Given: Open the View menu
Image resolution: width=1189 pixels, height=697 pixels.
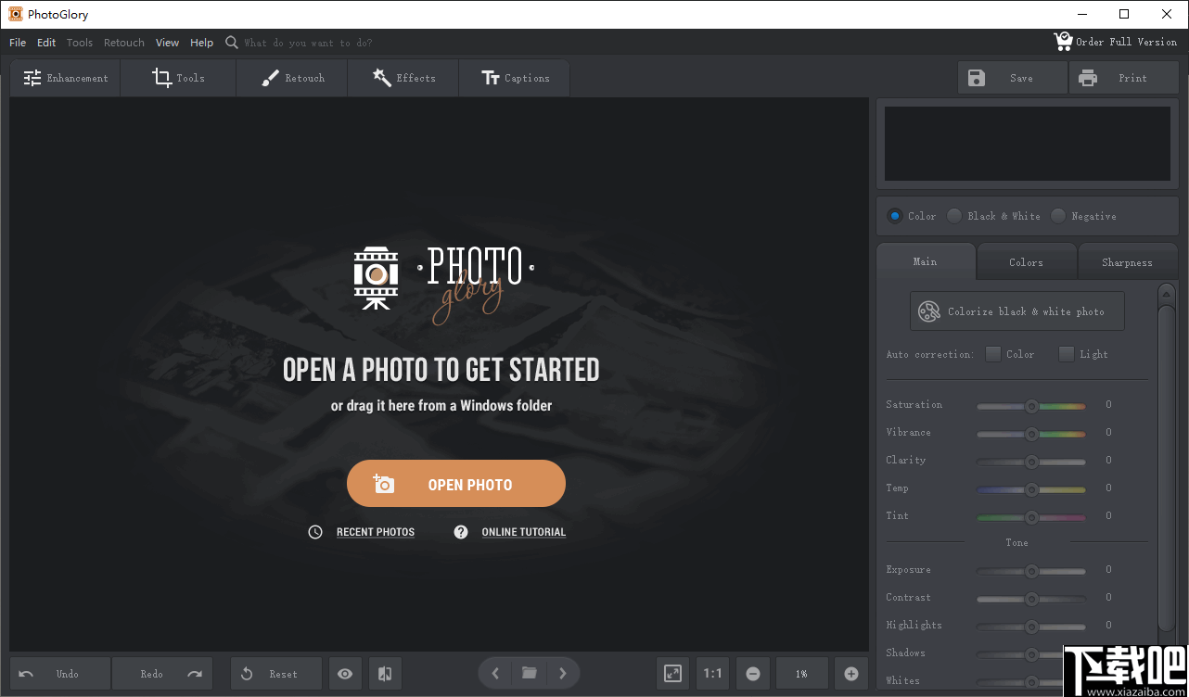Looking at the screenshot, I should tap(168, 43).
